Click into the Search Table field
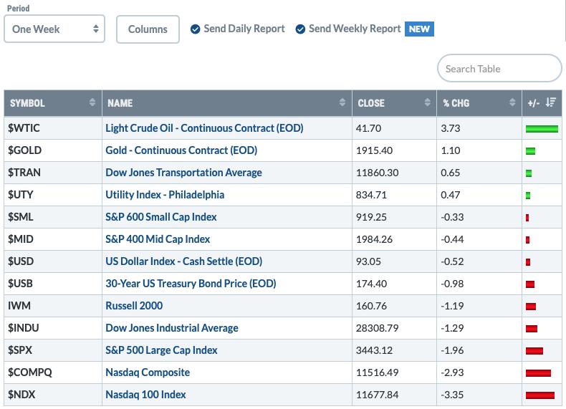The height and width of the screenshot is (409, 566). (499, 68)
